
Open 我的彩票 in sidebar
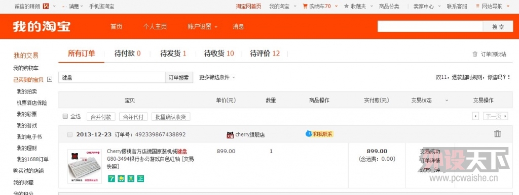(26, 114)
